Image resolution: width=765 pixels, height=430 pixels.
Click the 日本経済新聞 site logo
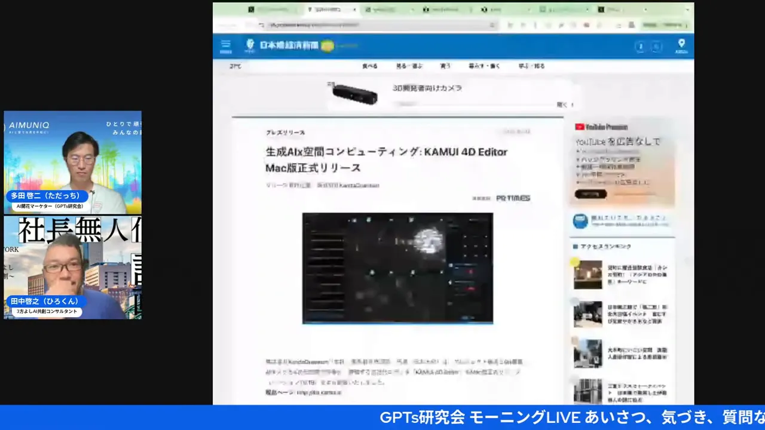[x=289, y=45]
